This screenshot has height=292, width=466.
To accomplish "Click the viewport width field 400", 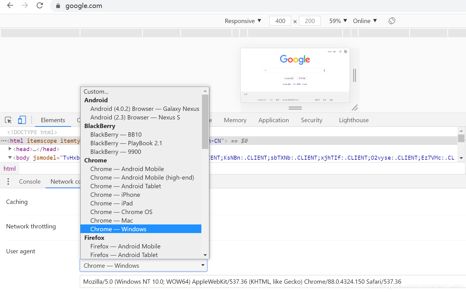I will click(280, 21).
